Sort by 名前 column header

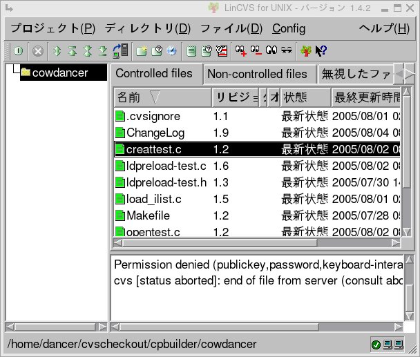[x=163, y=97]
